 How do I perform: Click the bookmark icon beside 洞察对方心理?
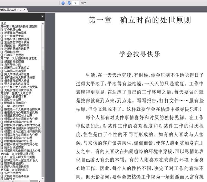point(2,100)
